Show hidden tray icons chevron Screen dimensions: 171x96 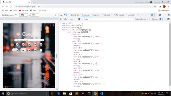tap(143, 94)
